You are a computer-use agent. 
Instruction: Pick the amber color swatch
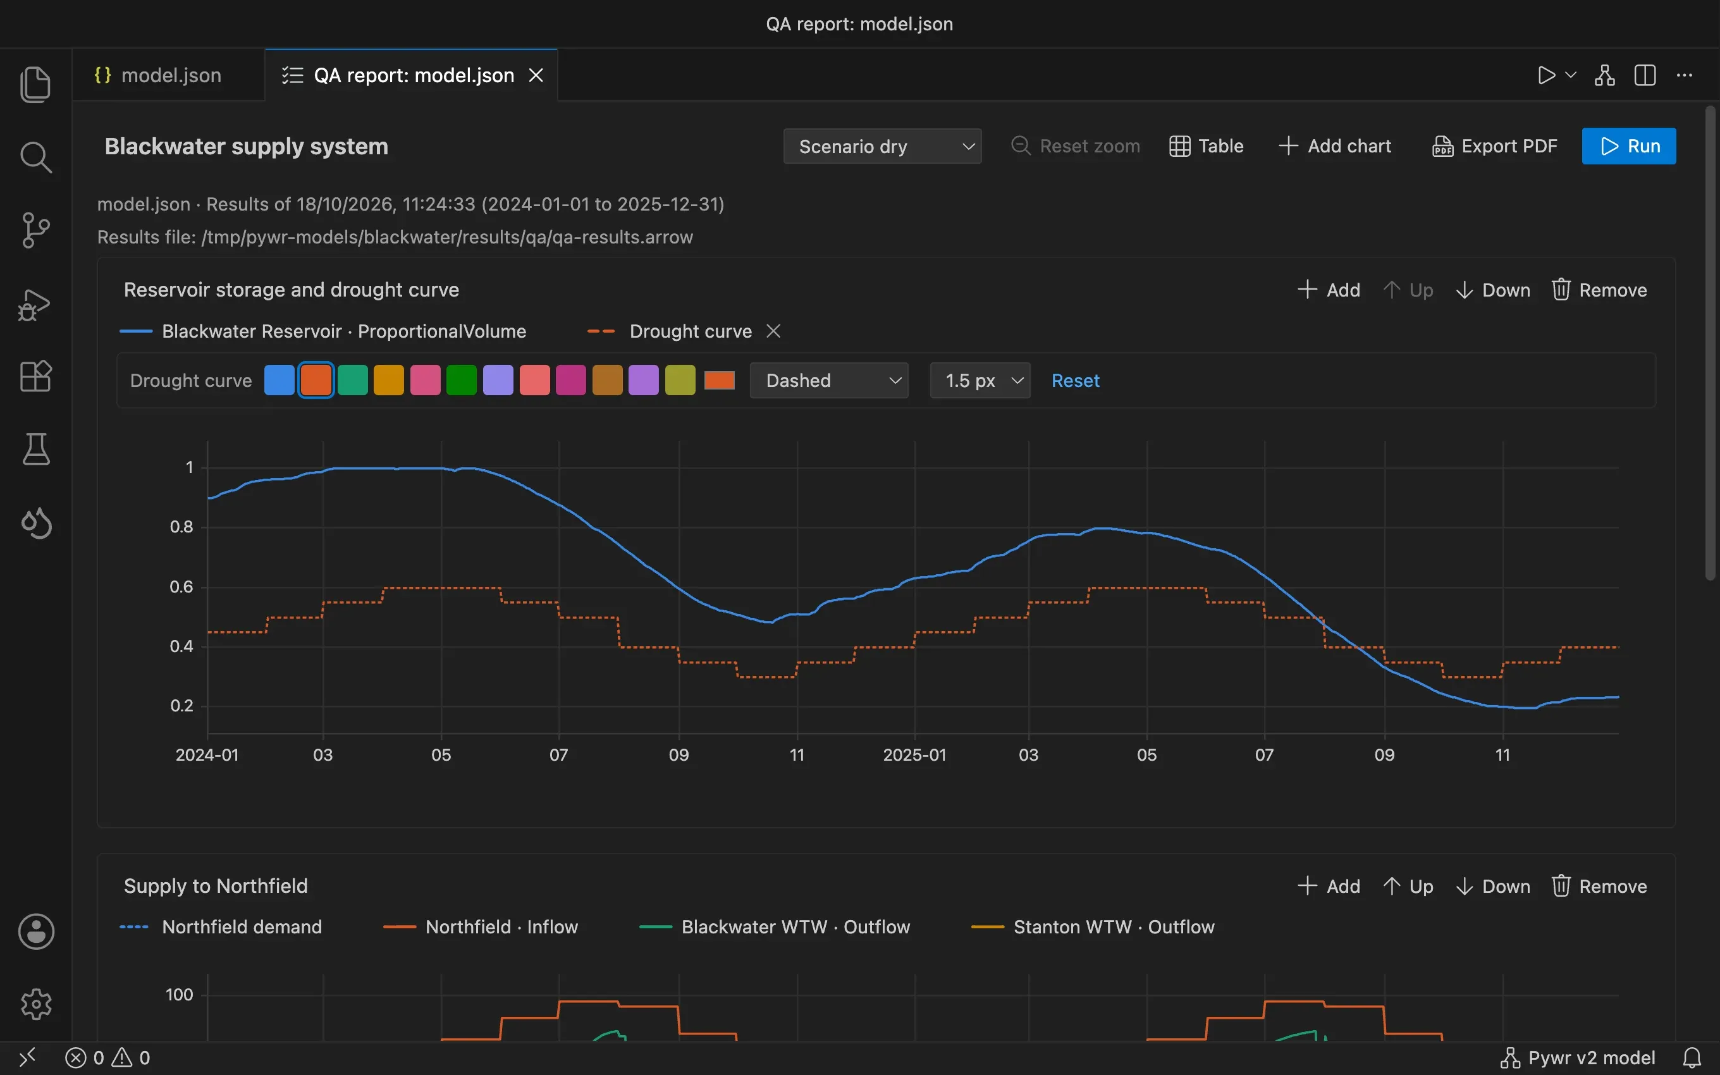[389, 381]
